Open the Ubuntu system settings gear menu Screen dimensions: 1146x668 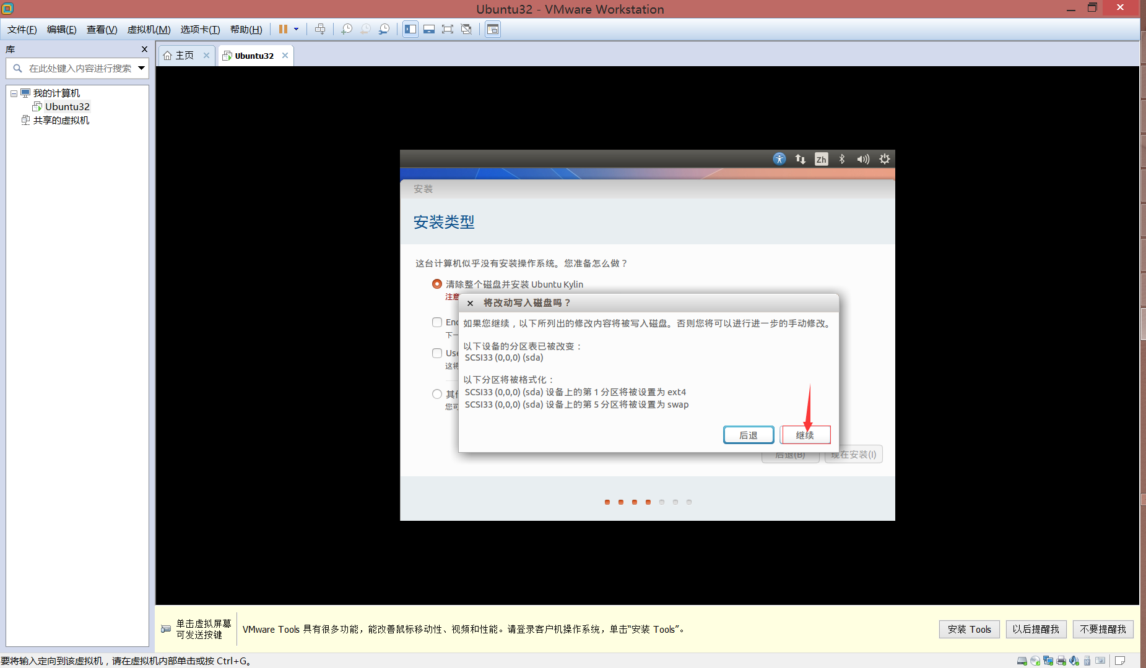click(x=885, y=159)
